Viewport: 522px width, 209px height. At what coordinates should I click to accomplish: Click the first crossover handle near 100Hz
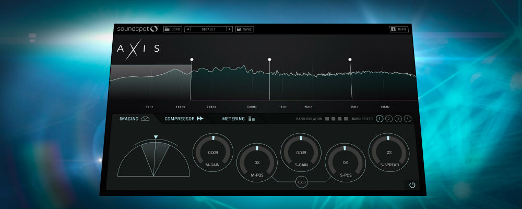[192, 60]
